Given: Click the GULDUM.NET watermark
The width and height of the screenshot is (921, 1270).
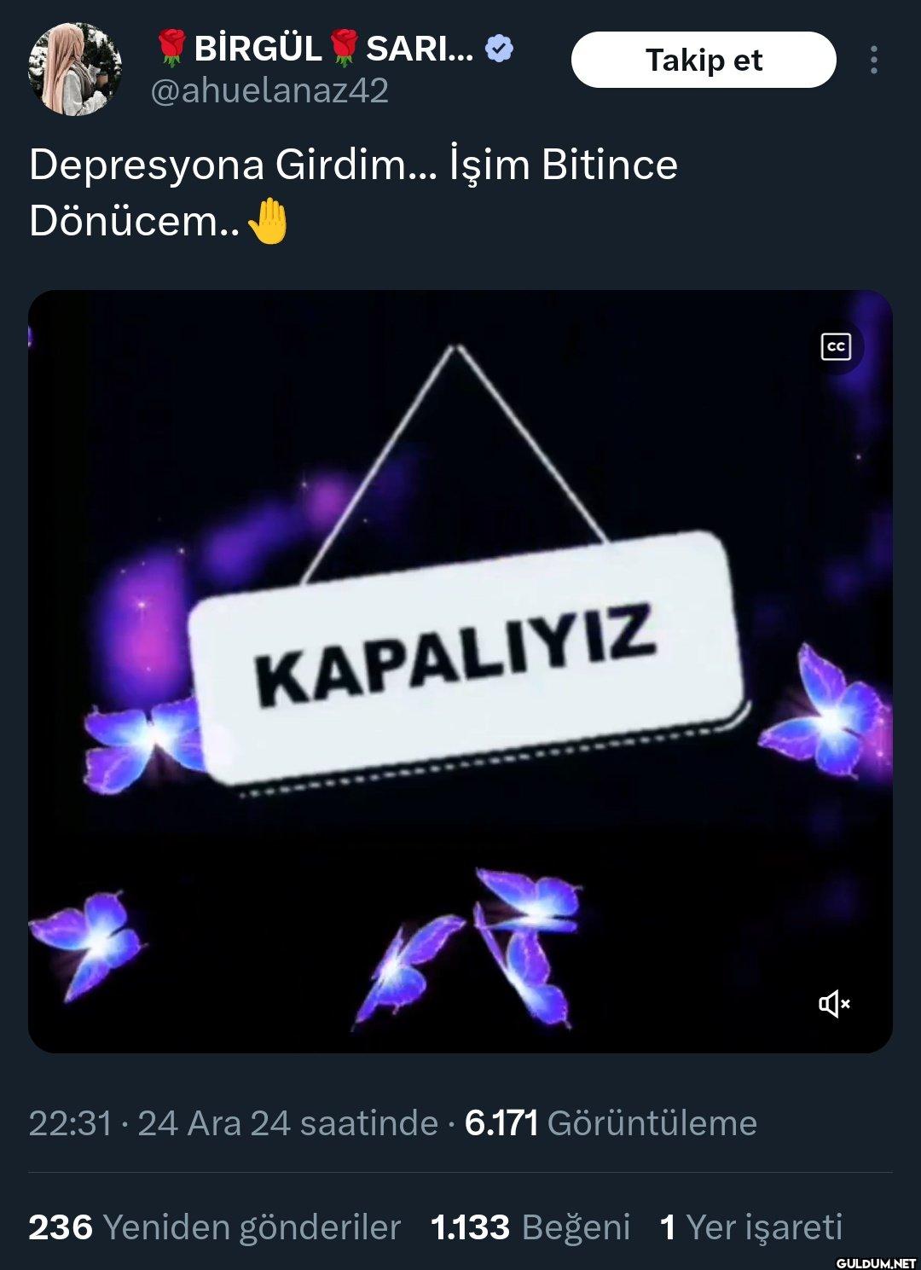Looking at the screenshot, I should (x=876, y=1262).
